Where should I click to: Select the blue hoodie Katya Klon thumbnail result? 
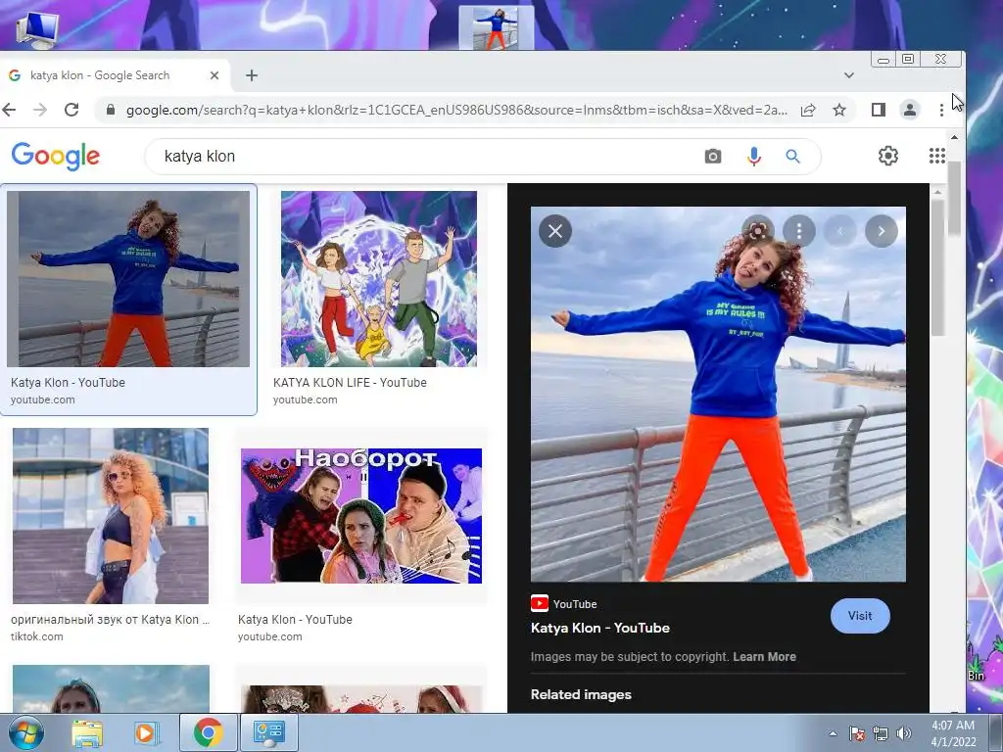(x=128, y=279)
